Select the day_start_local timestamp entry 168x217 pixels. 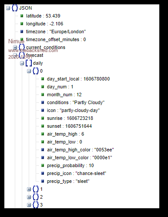pos(78,79)
